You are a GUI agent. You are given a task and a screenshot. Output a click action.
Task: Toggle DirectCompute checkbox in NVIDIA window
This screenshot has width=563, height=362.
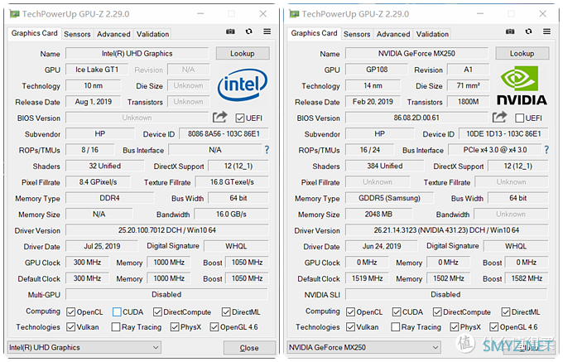pos(437,312)
